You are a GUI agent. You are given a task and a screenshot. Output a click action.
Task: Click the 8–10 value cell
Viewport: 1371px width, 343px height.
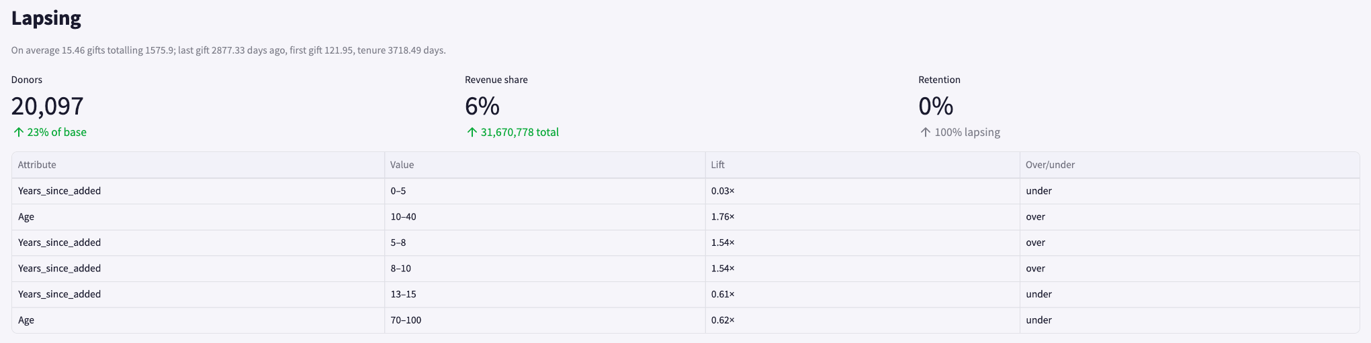point(545,269)
